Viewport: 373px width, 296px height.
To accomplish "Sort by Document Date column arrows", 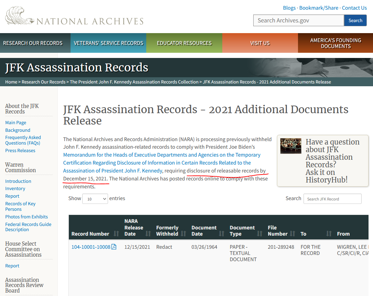I will (222, 234).
